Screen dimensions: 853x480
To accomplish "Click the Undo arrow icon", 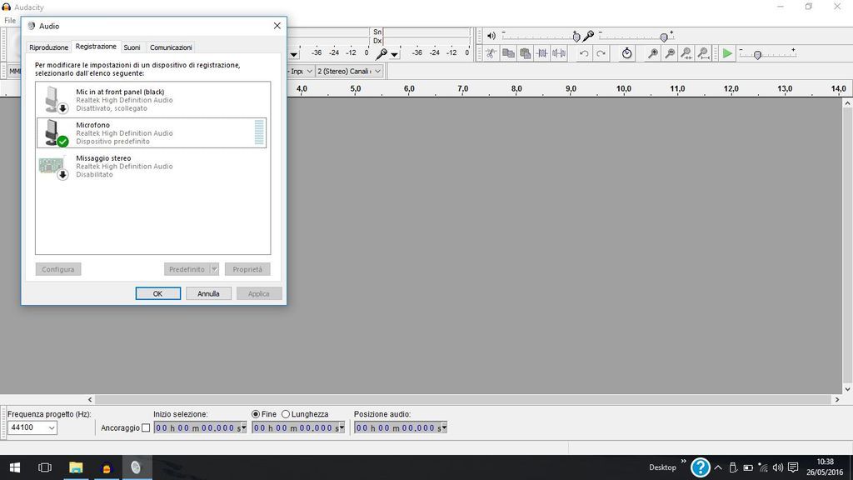I will point(584,53).
